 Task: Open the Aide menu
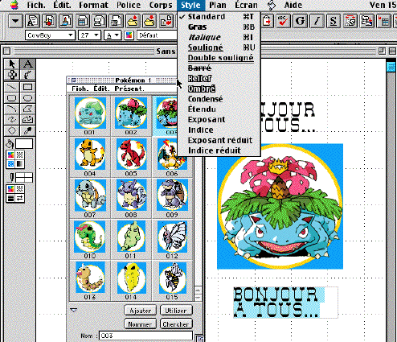tap(293, 5)
